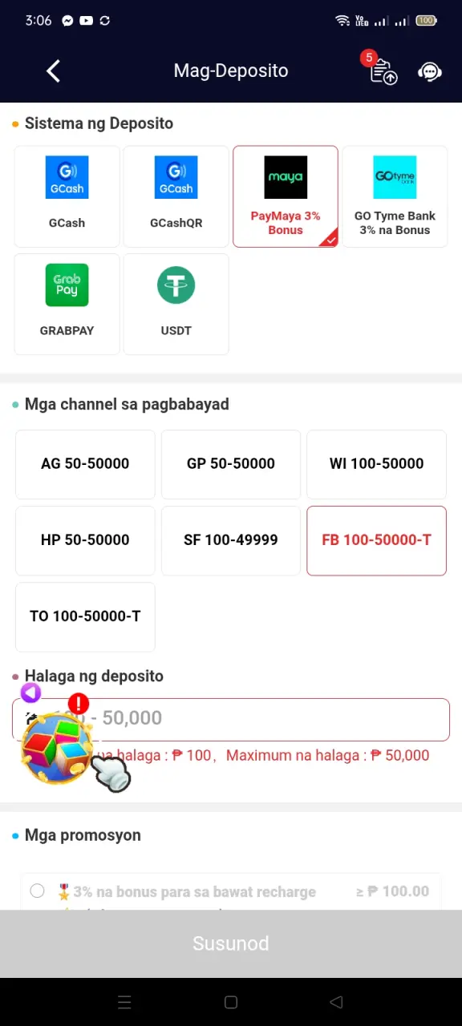Collapse floating widget with purple arrow
462x1026 pixels.
pyautogui.click(x=30, y=693)
